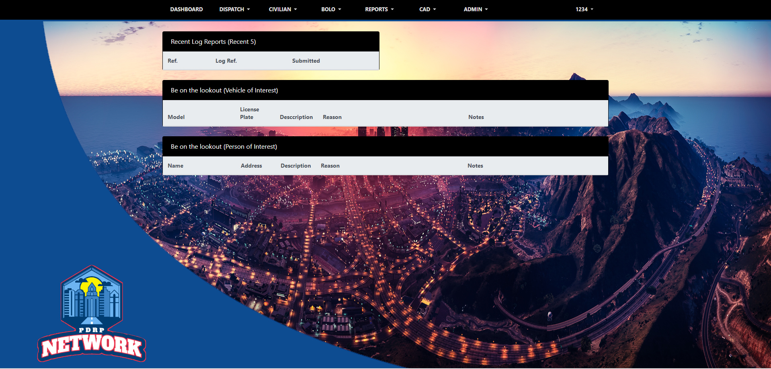
Task: Click the Address column header
Action: (251, 166)
